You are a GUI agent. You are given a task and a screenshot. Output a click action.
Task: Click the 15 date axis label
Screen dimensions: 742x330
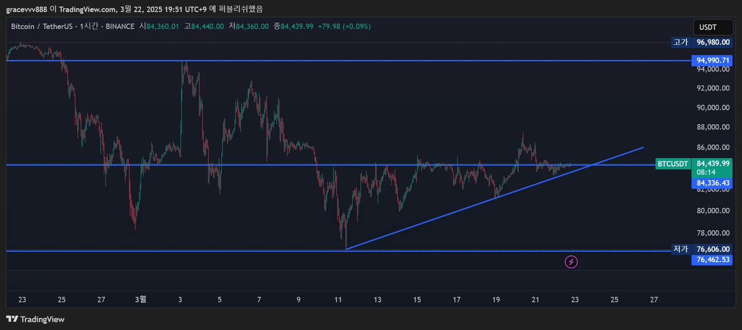coord(417,300)
